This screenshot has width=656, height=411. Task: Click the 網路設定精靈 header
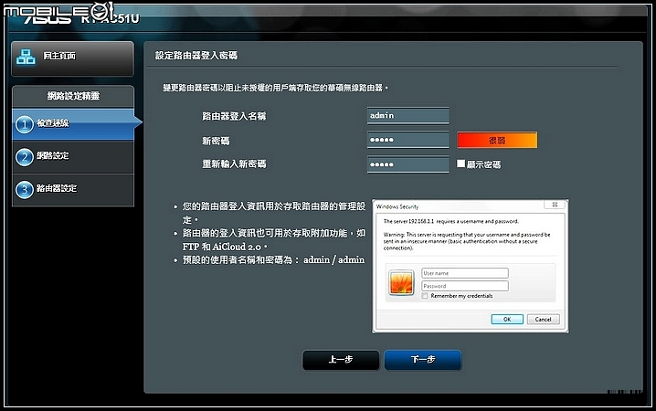(x=73, y=96)
